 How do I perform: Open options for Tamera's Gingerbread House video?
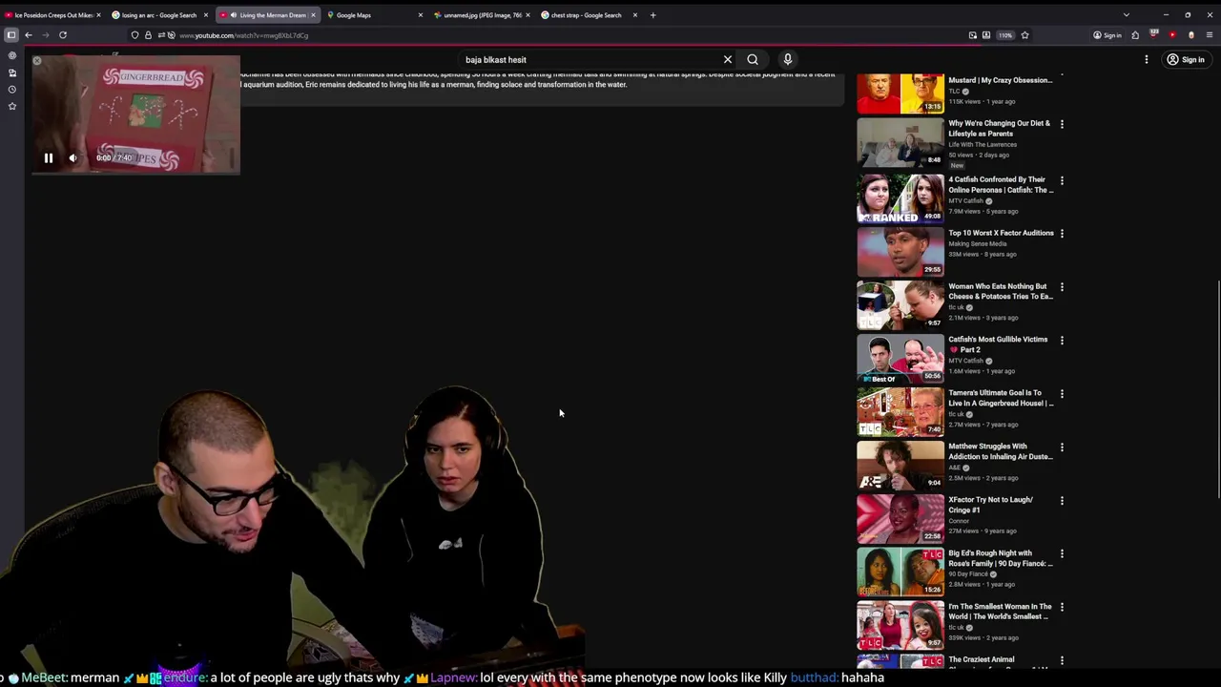(1062, 394)
